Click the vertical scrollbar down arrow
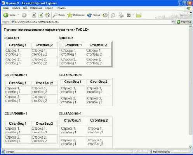Image resolution: width=193 pixels, height=155 pixels. [x=190, y=147]
